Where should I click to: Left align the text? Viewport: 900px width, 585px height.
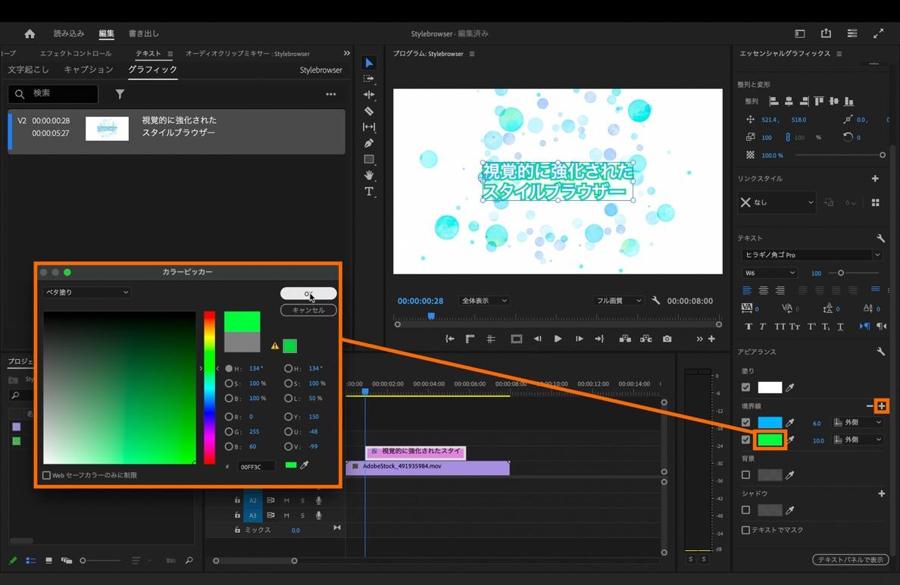click(x=747, y=290)
